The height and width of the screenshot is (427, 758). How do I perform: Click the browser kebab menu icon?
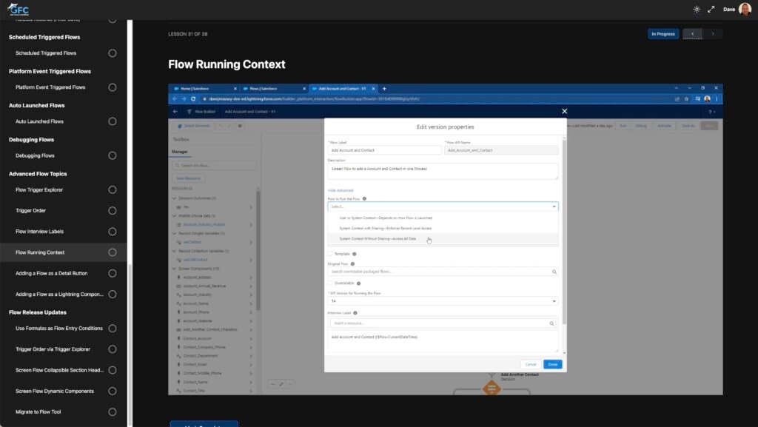[x=717, y=99]
